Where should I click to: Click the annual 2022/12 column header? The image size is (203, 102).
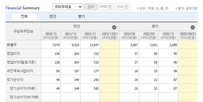tap(90, 35)
